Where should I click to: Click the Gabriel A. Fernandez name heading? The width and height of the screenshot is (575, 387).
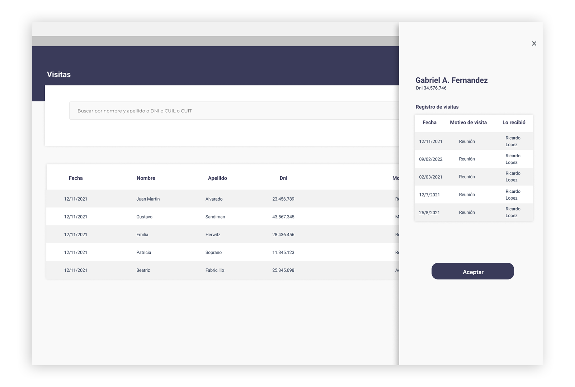tap(451, 80)
